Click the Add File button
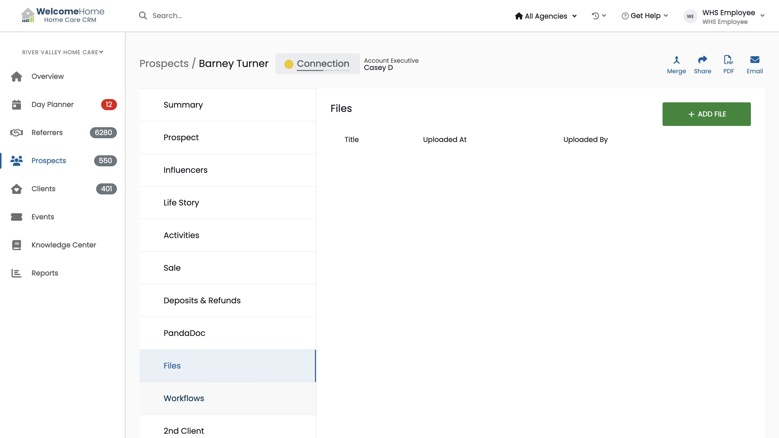 [x=706, y=114]
